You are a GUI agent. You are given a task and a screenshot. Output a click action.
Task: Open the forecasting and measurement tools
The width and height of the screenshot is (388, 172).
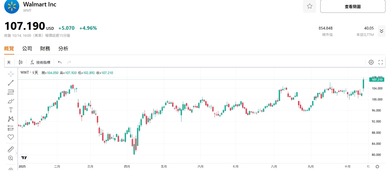[11, 128]
